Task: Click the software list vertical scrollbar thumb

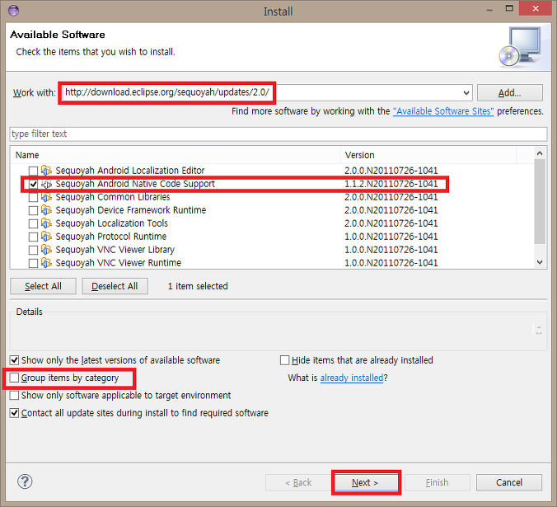Action: pos(540,202)
